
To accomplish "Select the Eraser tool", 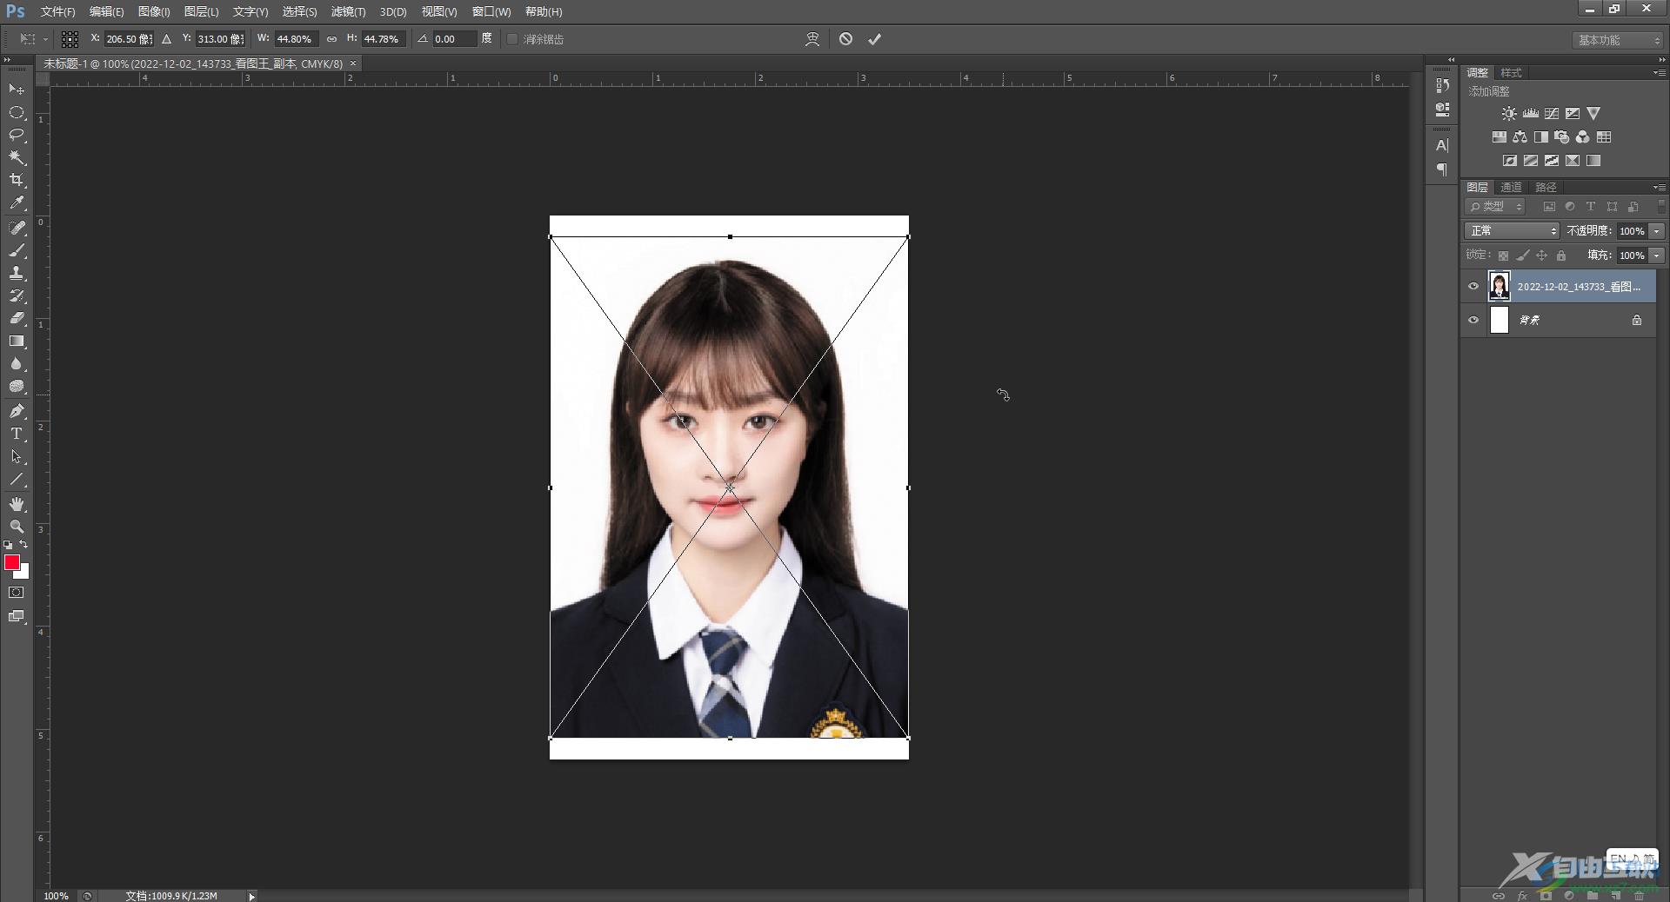I will point(17,318).
